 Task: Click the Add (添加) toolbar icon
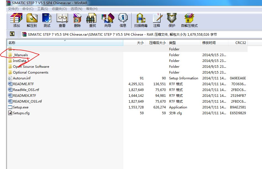click(x=16, y=18)
